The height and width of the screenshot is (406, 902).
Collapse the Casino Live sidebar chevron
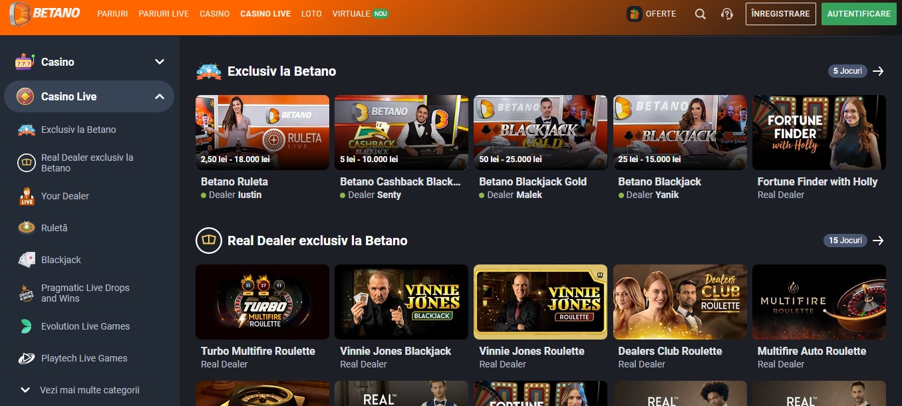click(160, 96)
